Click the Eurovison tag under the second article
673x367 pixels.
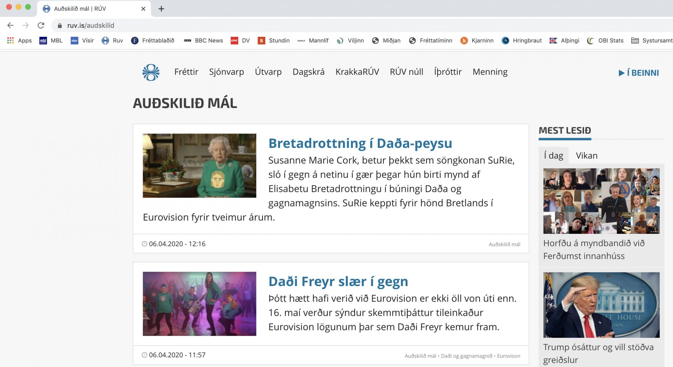[x=508, y=356]
